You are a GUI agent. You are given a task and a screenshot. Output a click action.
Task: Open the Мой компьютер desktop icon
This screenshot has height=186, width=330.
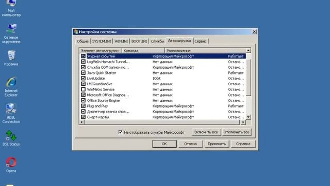click(11, 8)
